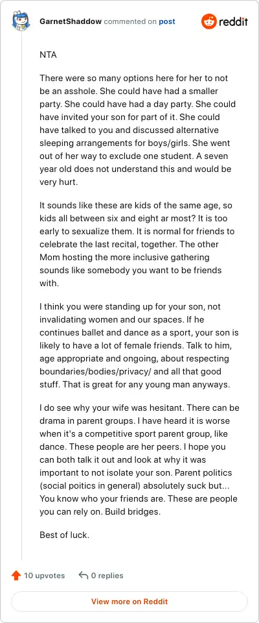Click paragraph starting "I think you were standing up"
Screen dimensions: 259x623
139,346
